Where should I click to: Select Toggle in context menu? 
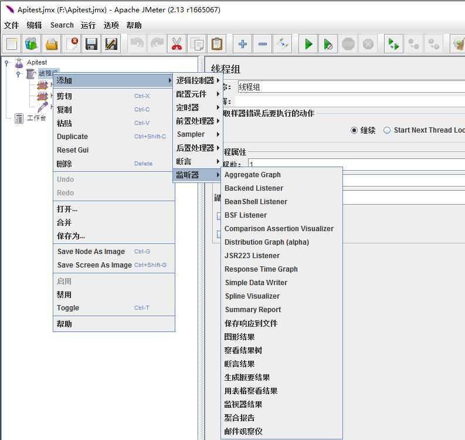coord(114,308)
